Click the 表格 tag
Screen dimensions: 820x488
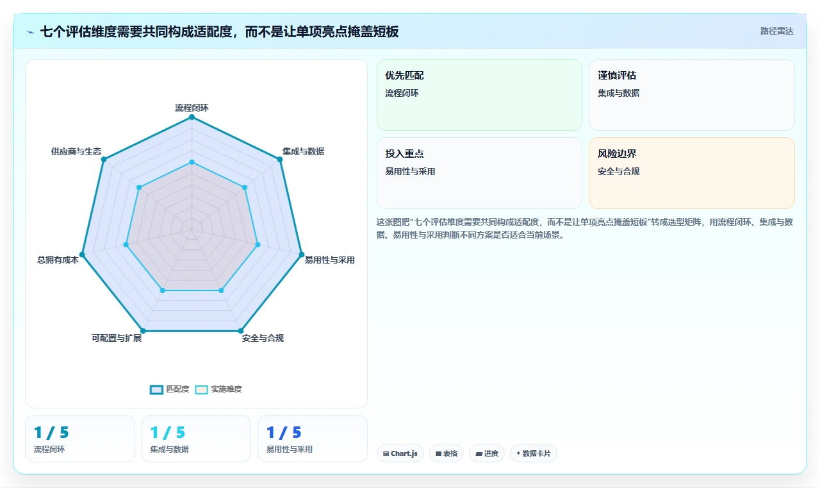click(447, 453)
